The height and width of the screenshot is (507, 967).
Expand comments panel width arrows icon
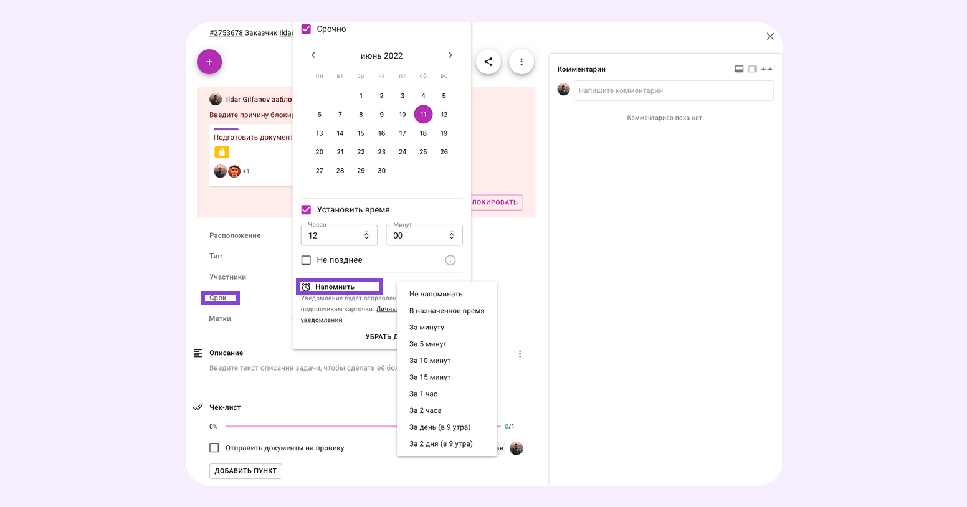click(766, 69)
